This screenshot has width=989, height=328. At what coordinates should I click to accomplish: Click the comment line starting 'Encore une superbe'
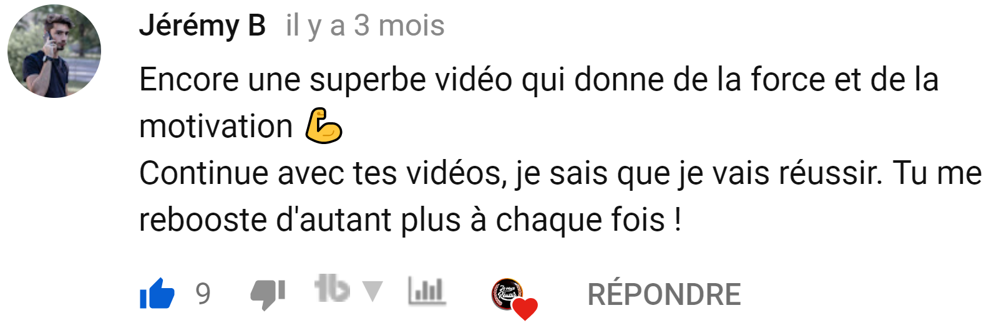click(x=539, y=80)
